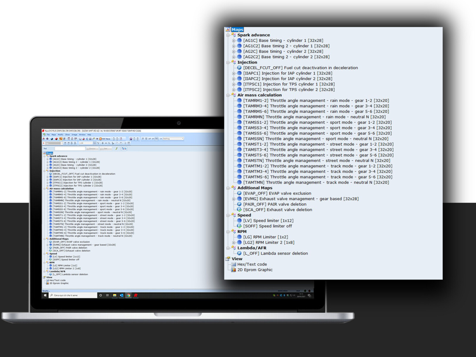Click the Hex/Text code icon in enlarged panel
The image size is (476, 357).
(x=234, y=264)
